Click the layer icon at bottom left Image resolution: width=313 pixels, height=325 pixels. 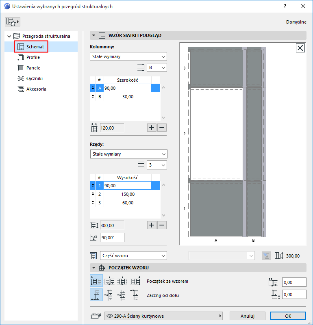point(96,316)
